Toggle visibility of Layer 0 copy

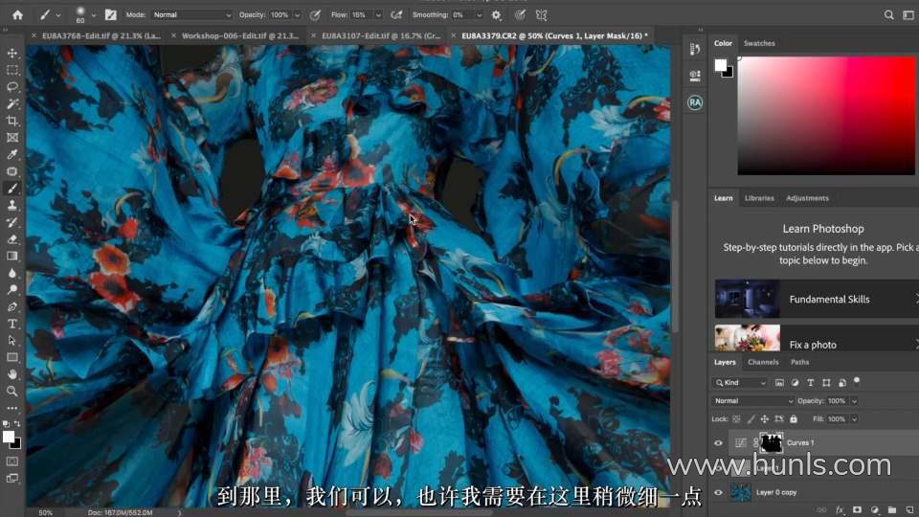[x=719, y=492]
